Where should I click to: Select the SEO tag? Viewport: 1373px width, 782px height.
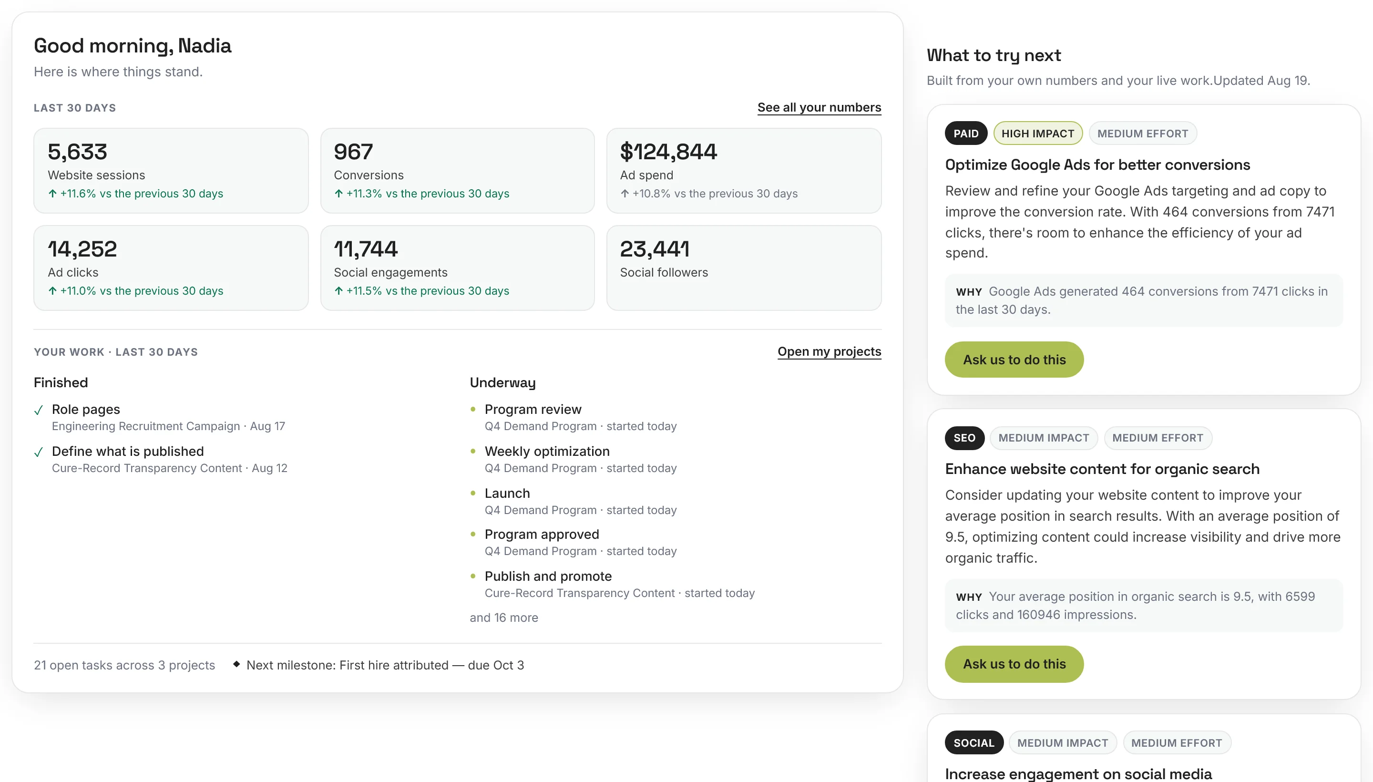point(964,438)
